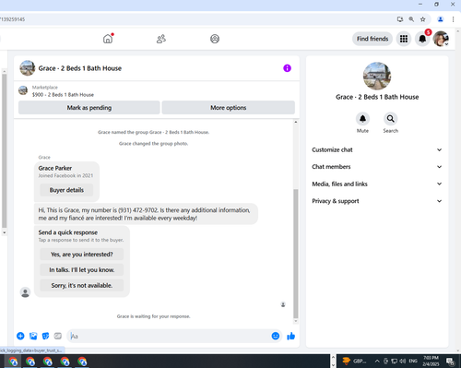Go to the Facebook Home icon
461x368 pixels.
pyautogui.click(x=108, y=39)
